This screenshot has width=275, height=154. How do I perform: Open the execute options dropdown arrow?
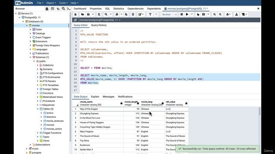pyautogui.click(x=192, y=15)
